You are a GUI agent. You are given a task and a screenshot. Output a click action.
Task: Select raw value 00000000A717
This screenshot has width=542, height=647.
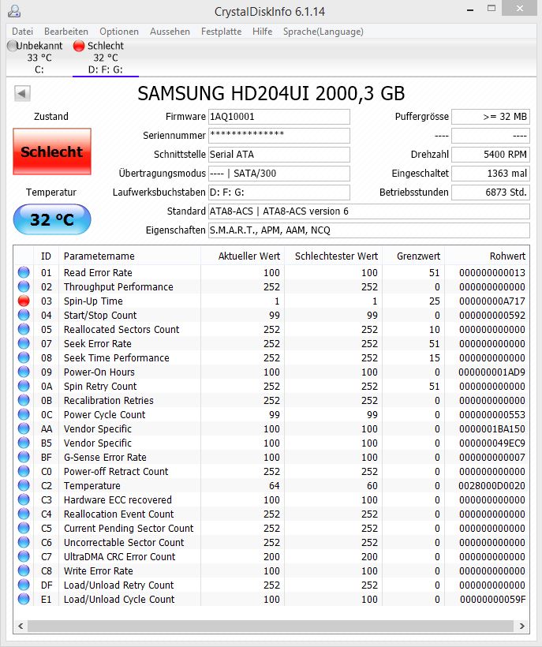(x=492, y=301)
